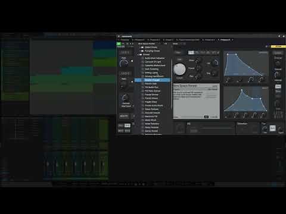
Task: Switch to the first plugin tab in the header
Action: click(124, 40)
